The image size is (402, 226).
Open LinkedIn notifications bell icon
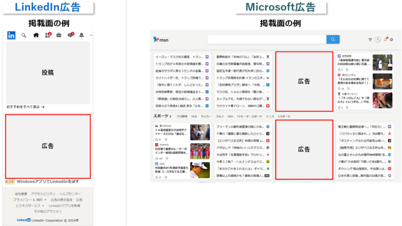[x=81, y=35]
